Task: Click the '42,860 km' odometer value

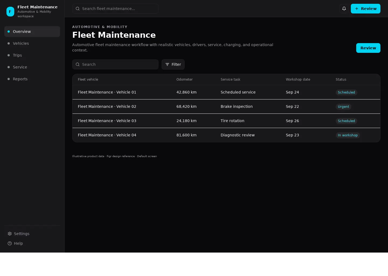Action: pyautogui.click(x=186, y=92)
